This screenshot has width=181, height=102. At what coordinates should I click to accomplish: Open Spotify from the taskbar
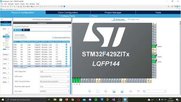point(96,99)
